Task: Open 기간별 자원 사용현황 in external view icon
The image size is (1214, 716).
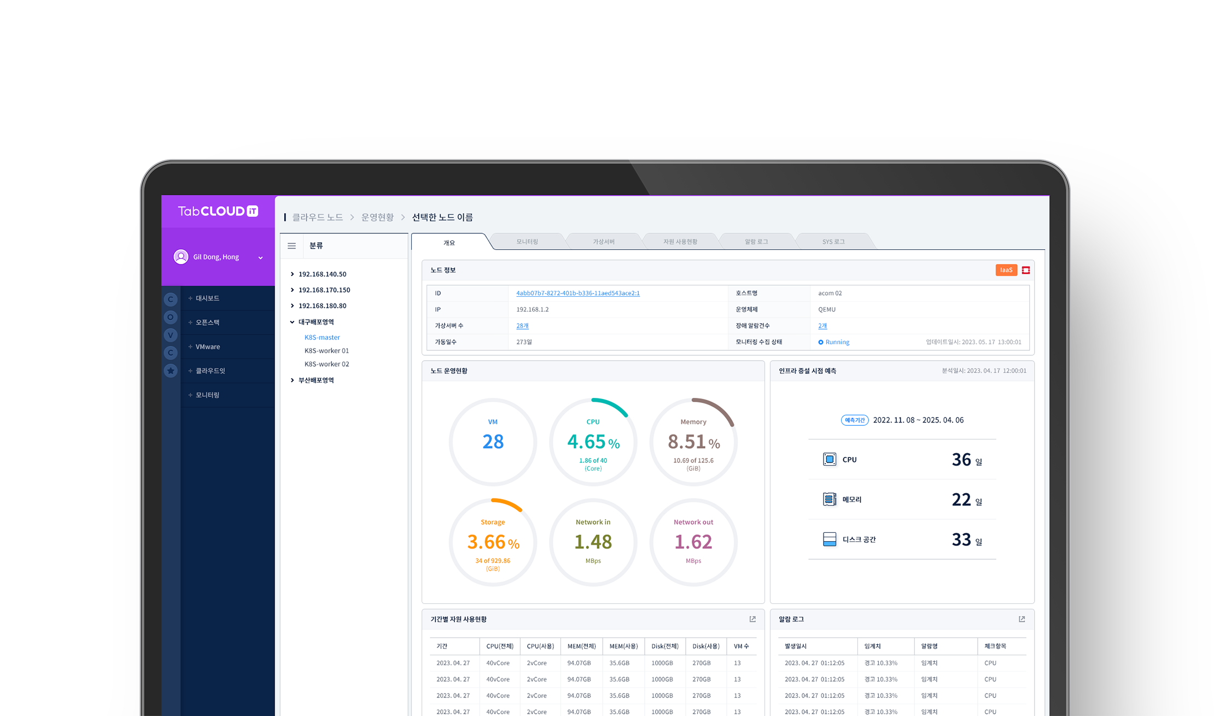Action: 752,619
